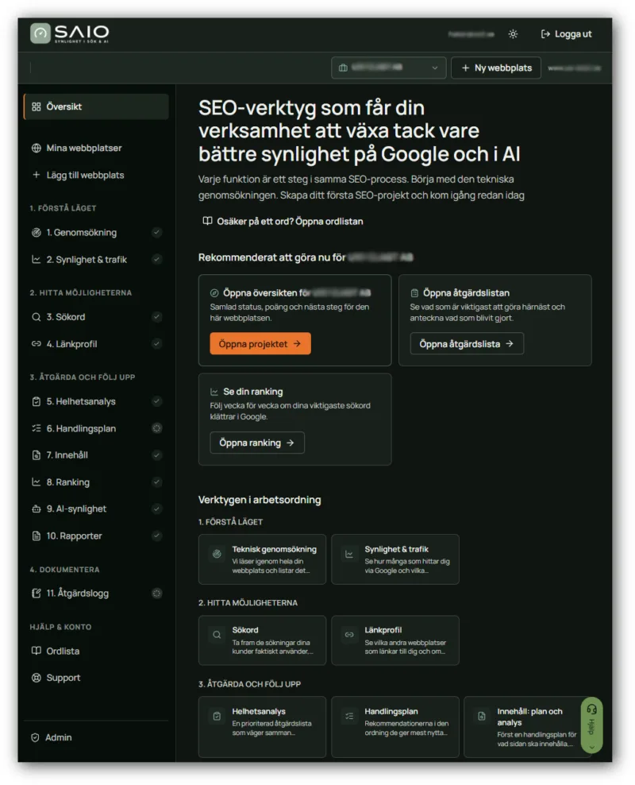Click the status check mark on 1. Genomsökning row
The width and height of the screenshot is (635, 785).
click(156, 232)
